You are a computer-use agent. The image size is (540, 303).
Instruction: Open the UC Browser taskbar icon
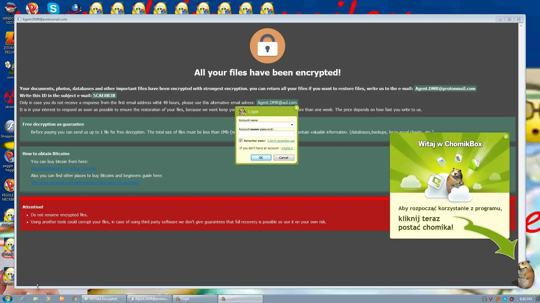[x=62, y=299]
